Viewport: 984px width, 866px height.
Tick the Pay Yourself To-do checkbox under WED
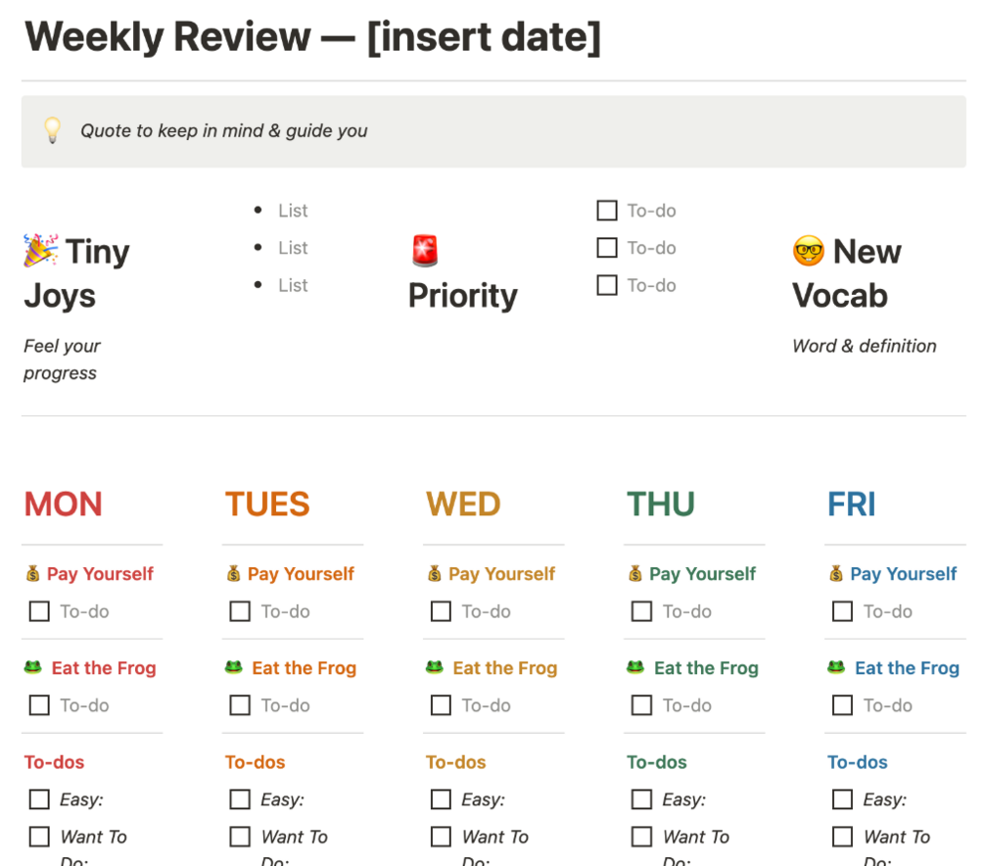coord(442,611)
